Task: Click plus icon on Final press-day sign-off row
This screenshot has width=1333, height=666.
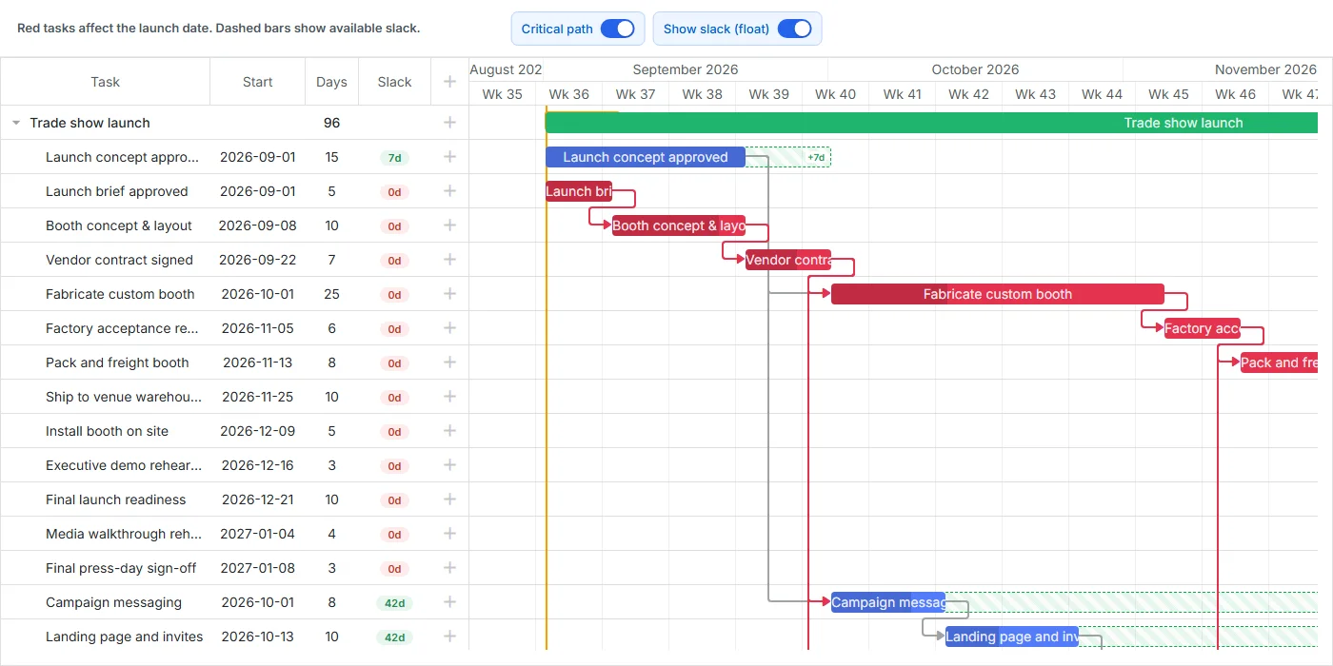Action: [449, 568]
